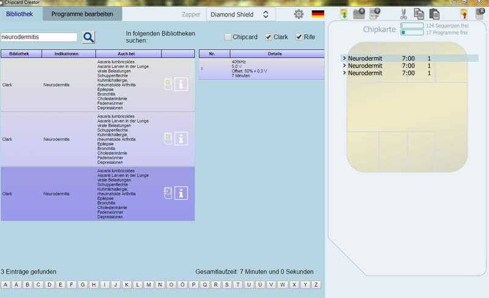Screen dimensions: 489x298
Task: Enable the Chipcard library checkbox
Action: click(x=228, y=37)
